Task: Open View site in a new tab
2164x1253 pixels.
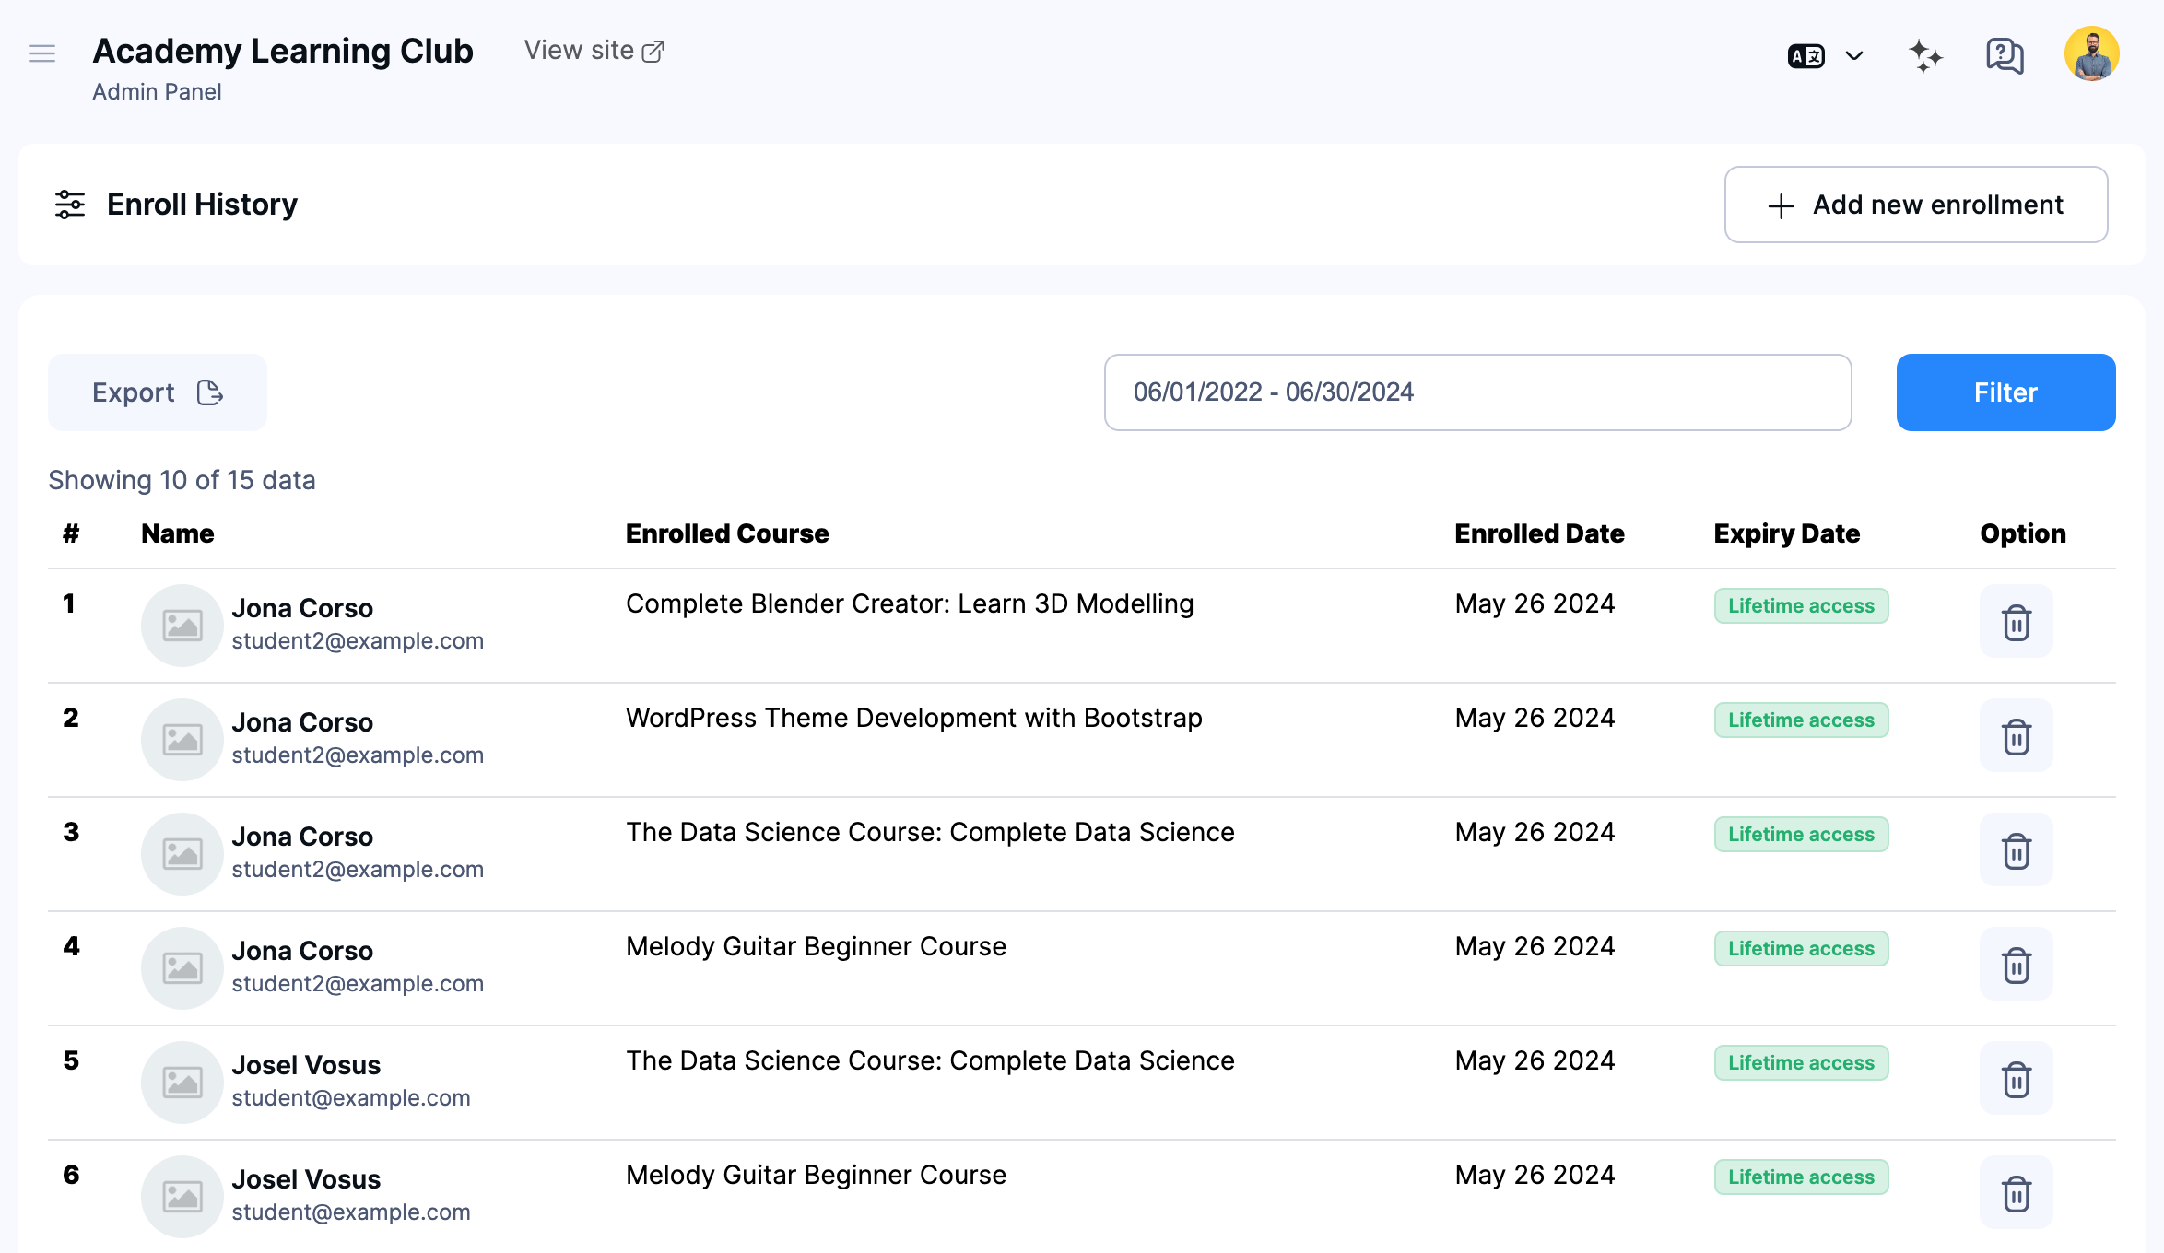Action: click(594, 50)
